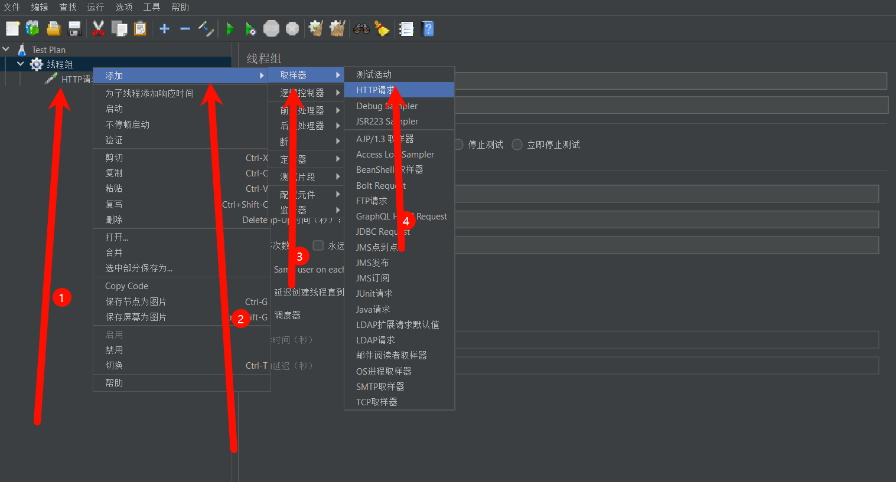Clear results using the gear-with-broom icon

(x=315, y=28)
